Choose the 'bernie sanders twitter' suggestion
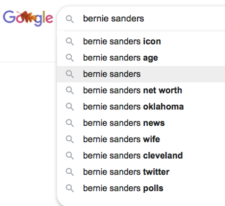Screen dimensions: 225x206 (141, 172)
